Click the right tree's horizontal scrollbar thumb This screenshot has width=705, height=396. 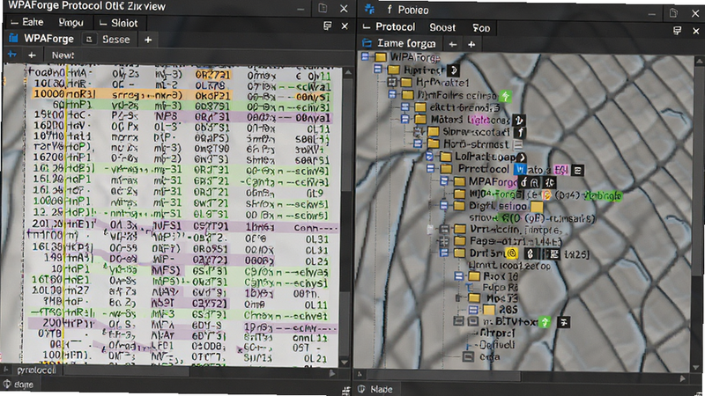(x=444, y=376)
